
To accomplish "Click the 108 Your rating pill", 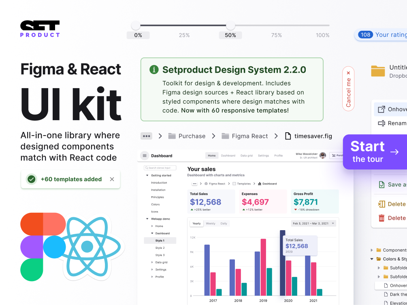I will (x=381, y=34).
